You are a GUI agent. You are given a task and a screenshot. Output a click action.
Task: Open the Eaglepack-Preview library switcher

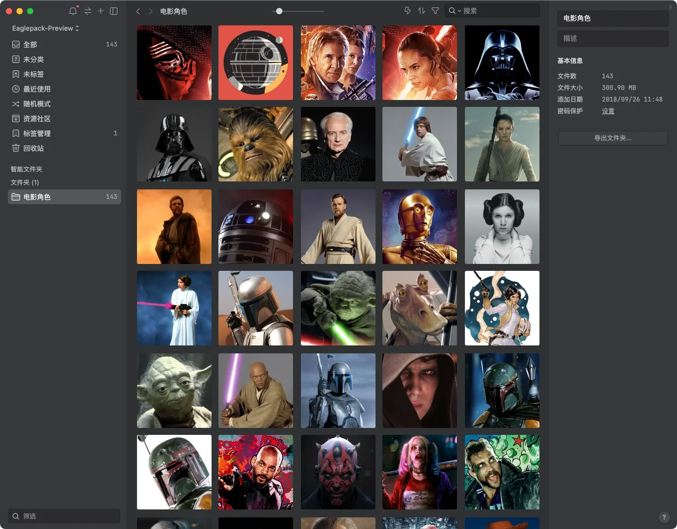[x=45, y=28]
